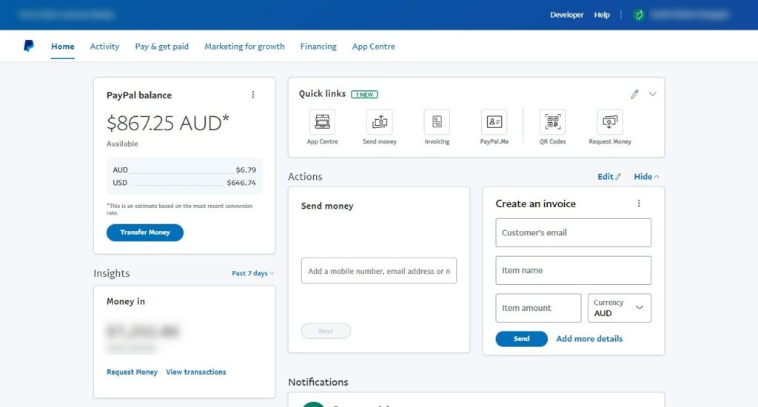
Task: Collapse the Quick links panel chevron
Action: (653, 94)
